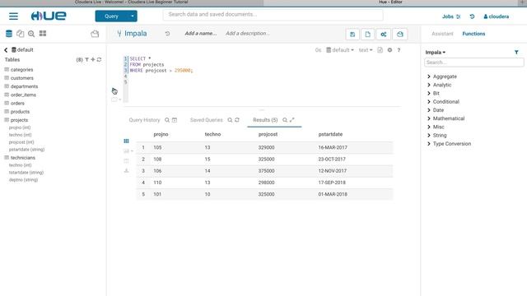This screenshot has height=296, width=527.
Task: Search the results
Action: [x=285, y=120]
